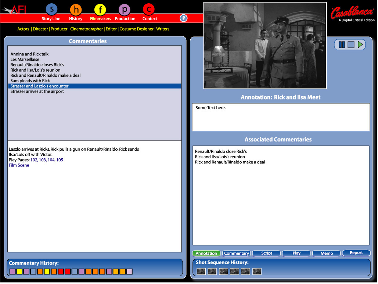
Task: Select 'Sam pleads with Rick' commentary
Action: point(30,81)
